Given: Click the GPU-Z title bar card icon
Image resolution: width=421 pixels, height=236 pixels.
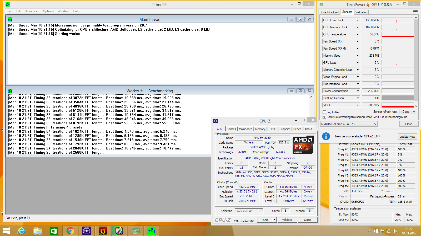Looking at the screenshot, I should (x=321, y=4).
